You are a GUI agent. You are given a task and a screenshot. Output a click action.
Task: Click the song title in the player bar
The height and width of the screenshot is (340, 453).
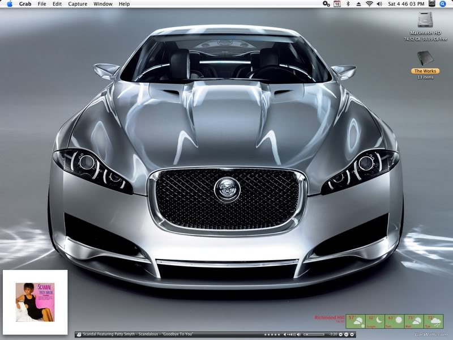[x=138, y=334]
